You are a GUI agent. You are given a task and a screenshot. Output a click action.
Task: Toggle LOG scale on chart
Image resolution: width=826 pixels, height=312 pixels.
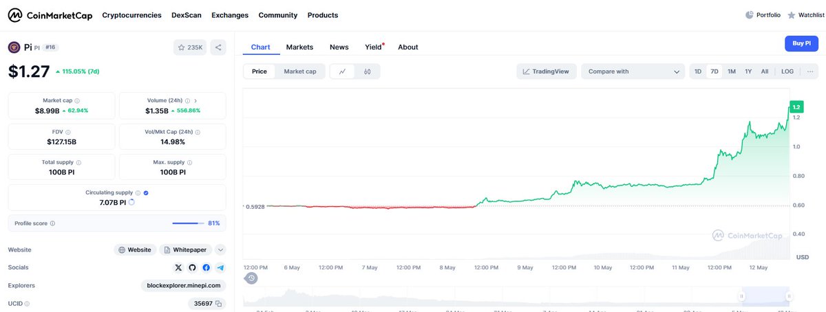click(x=787, y=71)
